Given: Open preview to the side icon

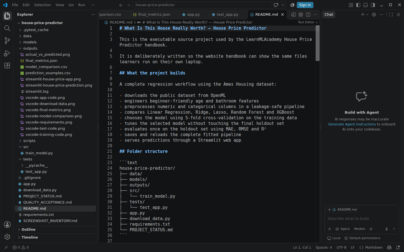Looking at the screenshot, I should [x=293, y=15].
